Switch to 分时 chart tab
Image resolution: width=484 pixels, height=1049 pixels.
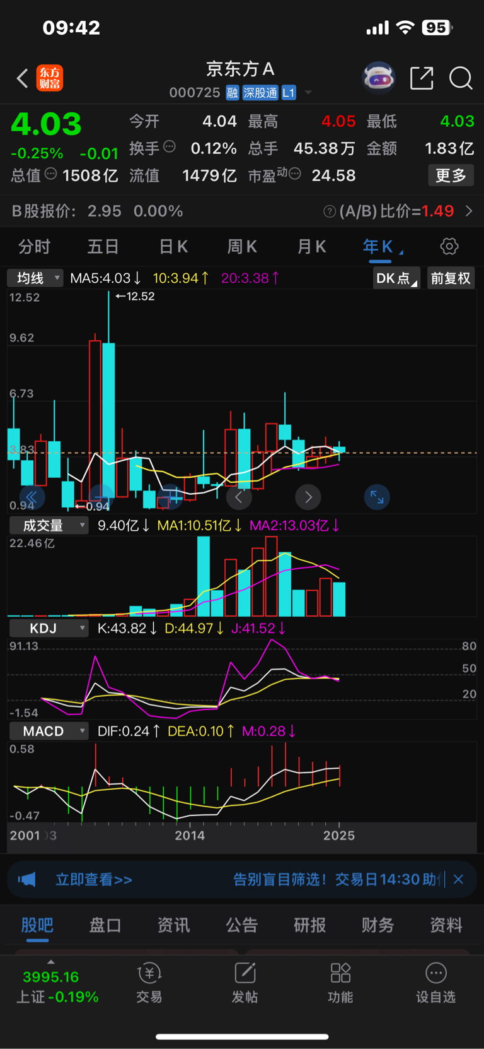34,247
